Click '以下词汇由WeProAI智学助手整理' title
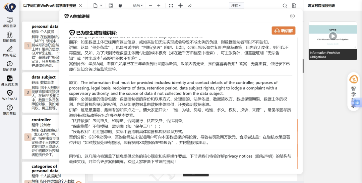 click(x=49, y=6)
